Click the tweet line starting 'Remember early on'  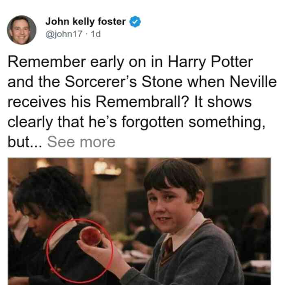tap(130, 62)
